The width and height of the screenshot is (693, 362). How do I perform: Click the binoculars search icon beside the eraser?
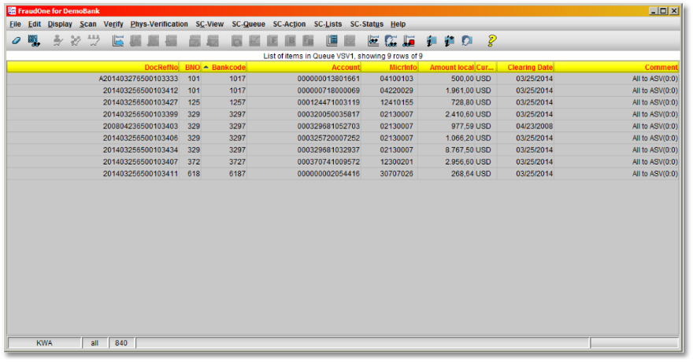coord(34,40)
